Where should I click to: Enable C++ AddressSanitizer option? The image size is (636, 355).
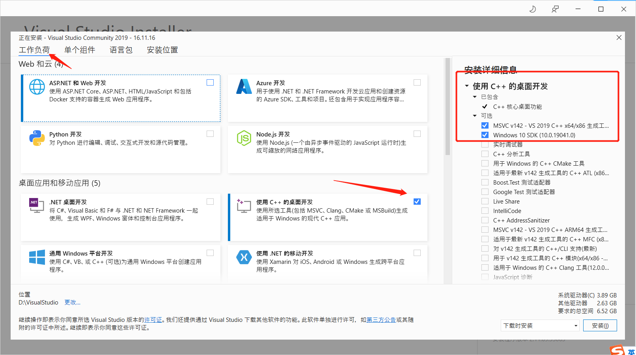coord(485,220)
